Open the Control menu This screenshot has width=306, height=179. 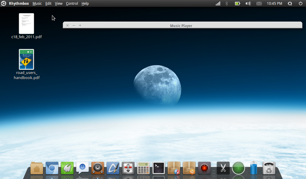click(x=72, y=4)
